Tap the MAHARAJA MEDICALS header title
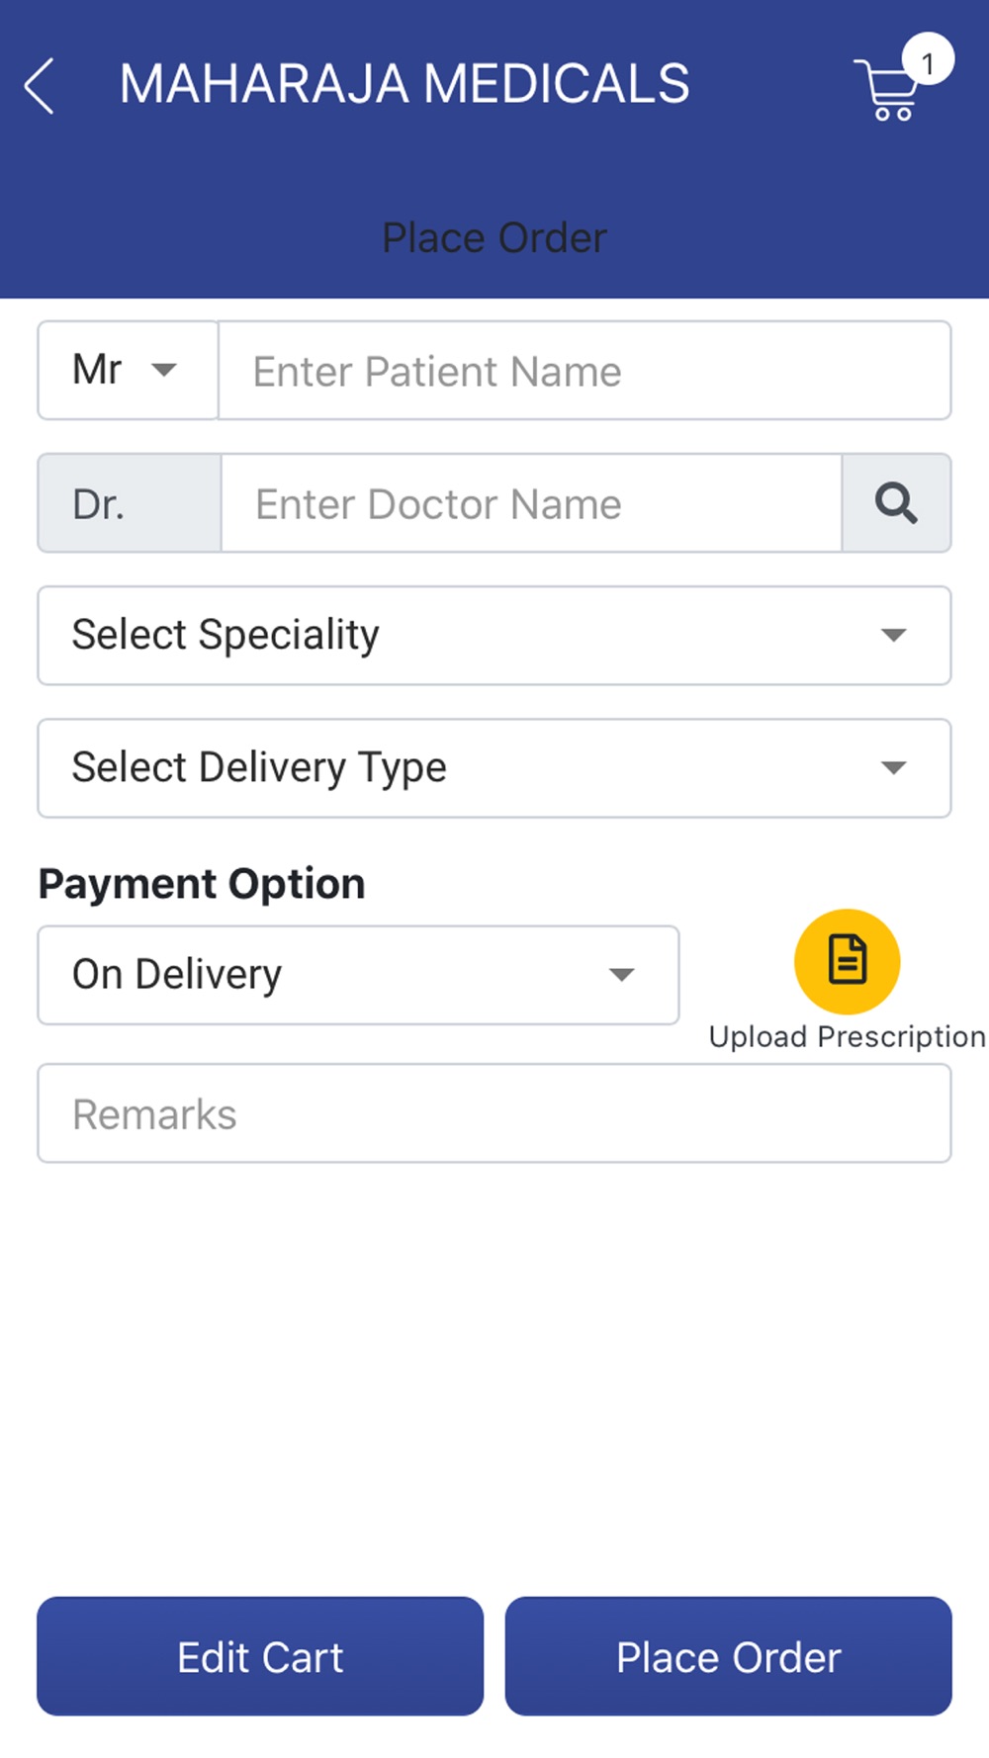Viewport: 989px width, 1758px height. tap(405, 84)
